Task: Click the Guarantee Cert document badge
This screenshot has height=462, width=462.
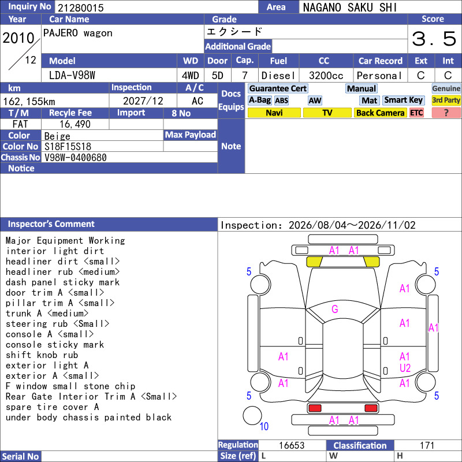Action: point(278,88)
